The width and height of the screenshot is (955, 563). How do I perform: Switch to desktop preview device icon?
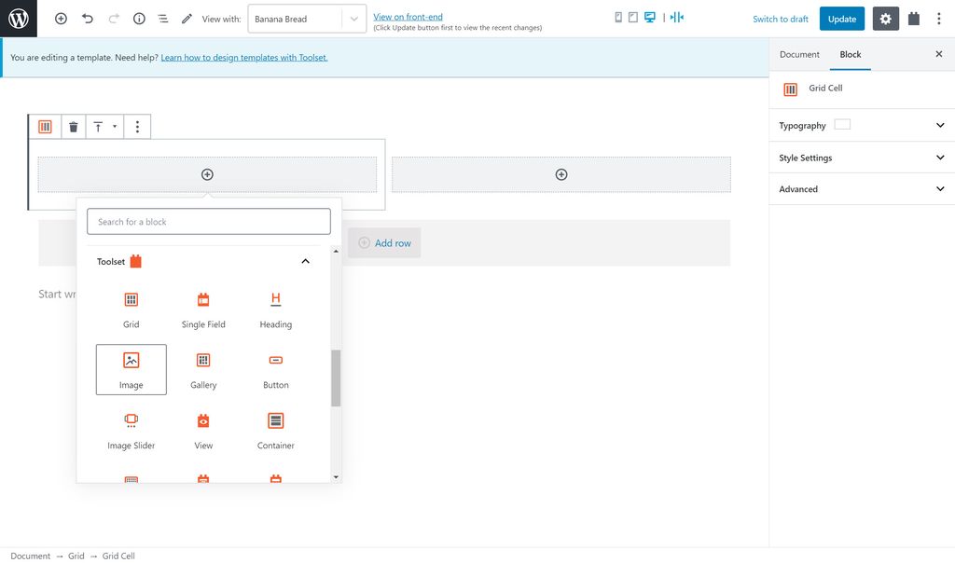click(x=650, y=17)
